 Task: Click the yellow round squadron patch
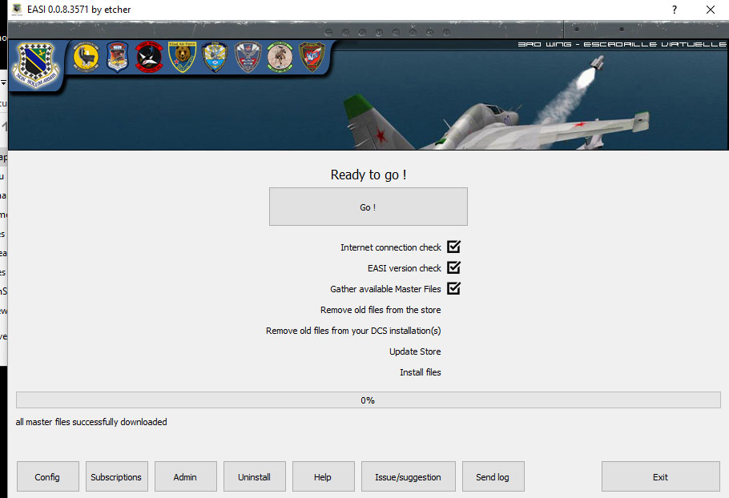85,57
